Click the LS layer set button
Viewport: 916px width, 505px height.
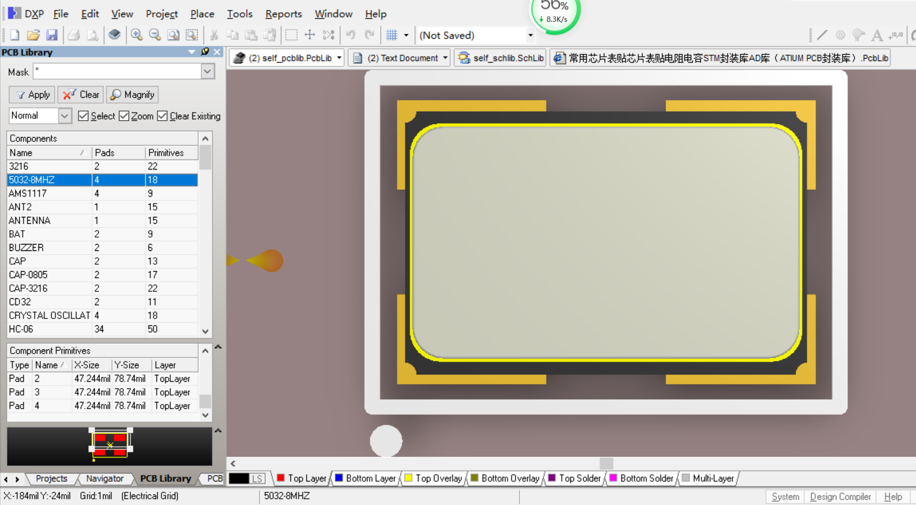257,478
